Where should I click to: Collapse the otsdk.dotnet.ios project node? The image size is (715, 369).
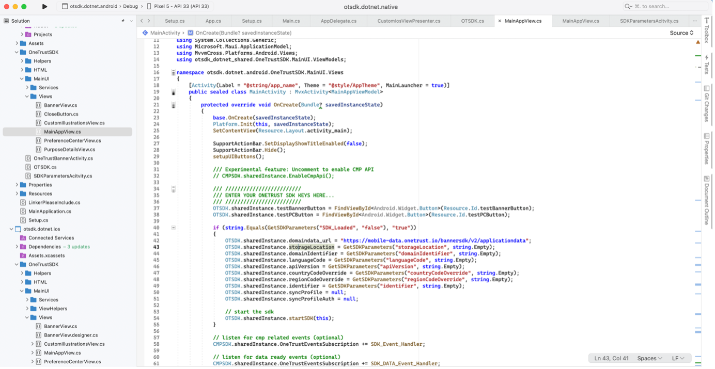pyautogui.click(x=11, y=229)
